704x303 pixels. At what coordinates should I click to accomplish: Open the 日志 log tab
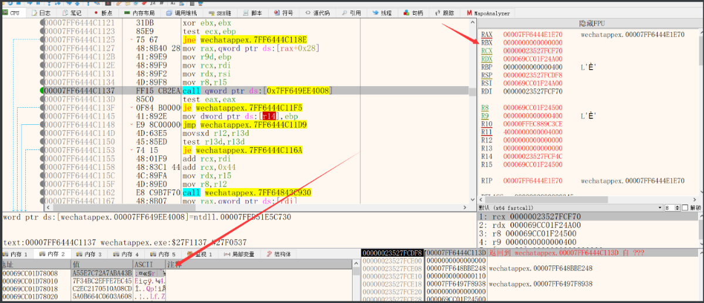pyautogui.click(x=42, y=12)
